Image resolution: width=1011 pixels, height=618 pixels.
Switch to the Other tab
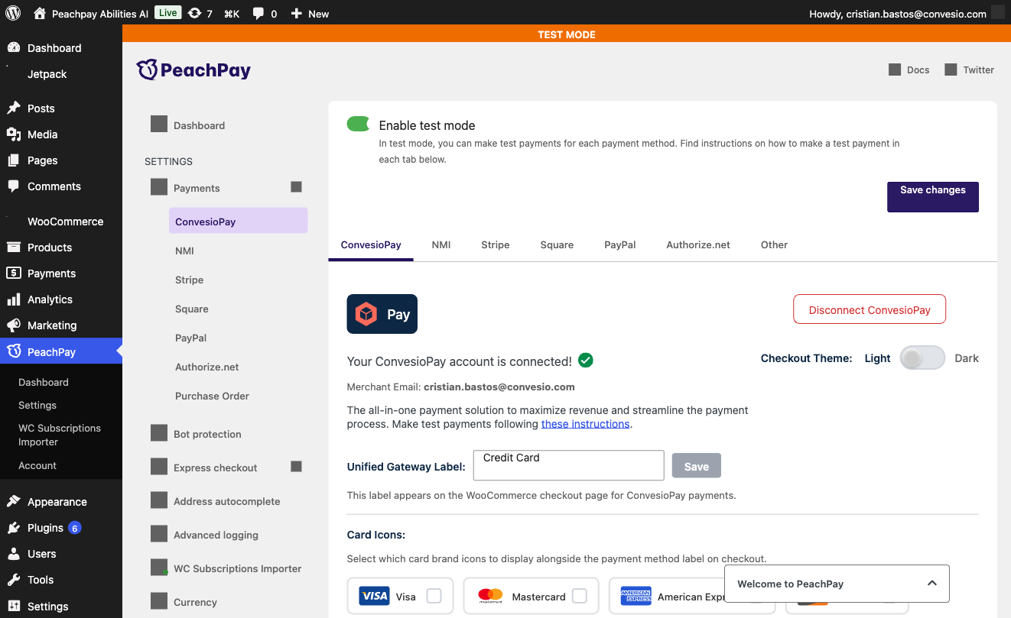point(774,244)
